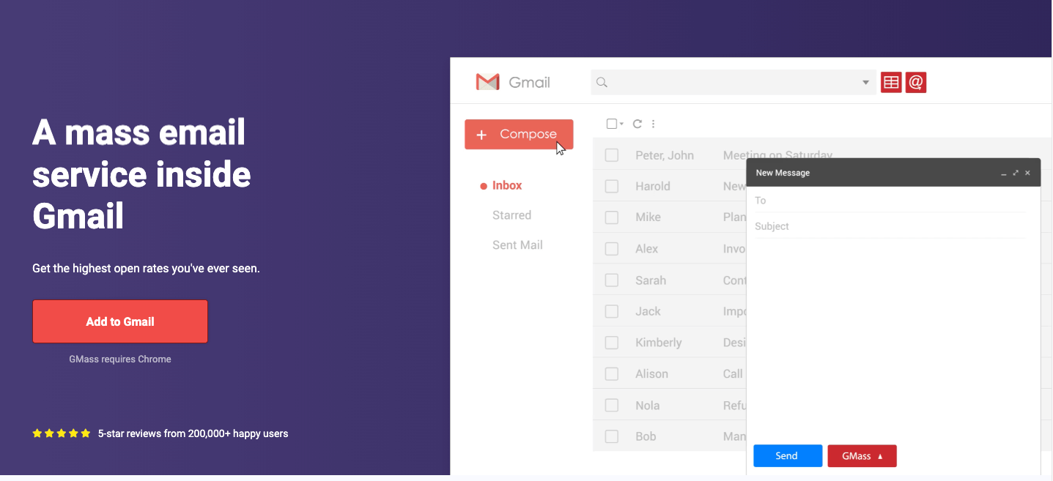
Task: Open the red GMass spreadsheet icon
Action: pyautogui.click(x=891, y=82)
